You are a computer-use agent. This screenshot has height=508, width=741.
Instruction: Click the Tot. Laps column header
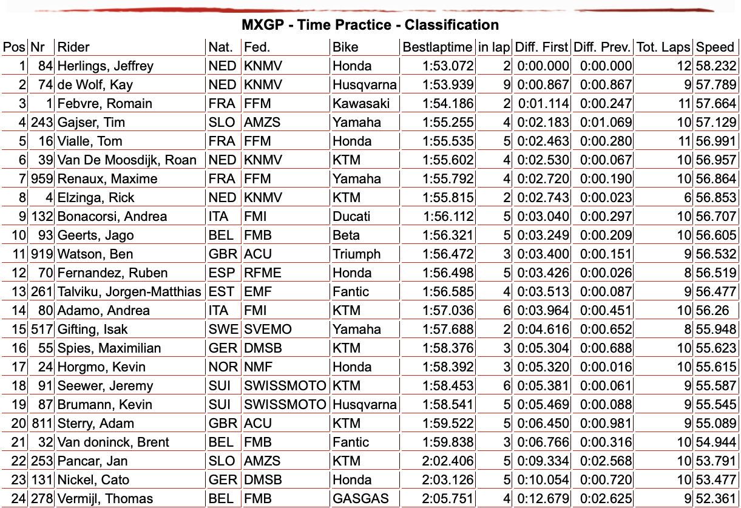tap(664, 47)
